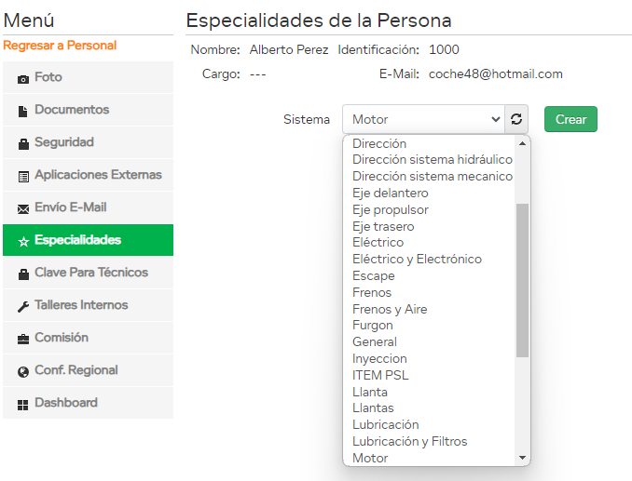This screenshot has height=481, width=632.
Task: Click the green Crear button
Action: coord(570,119)
